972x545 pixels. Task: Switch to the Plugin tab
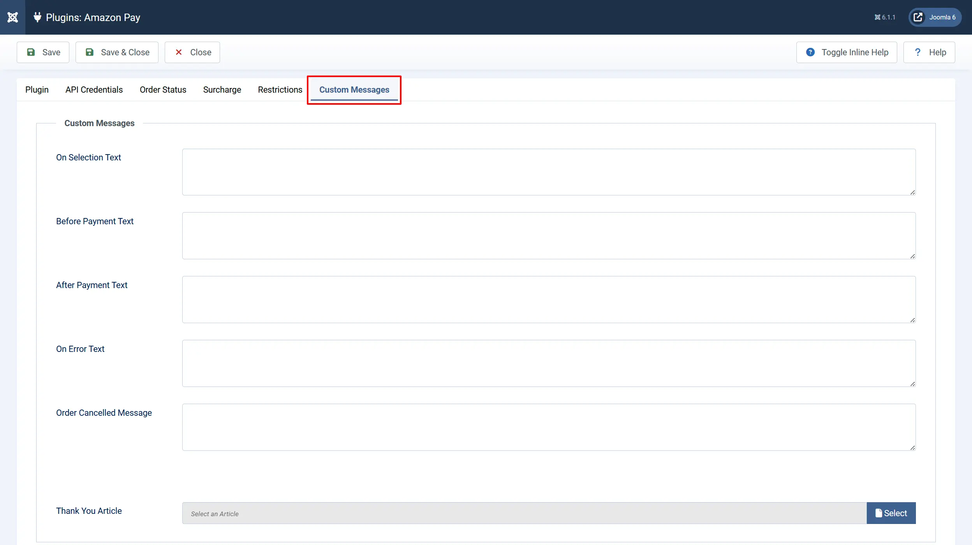click(x=37, y=90)
